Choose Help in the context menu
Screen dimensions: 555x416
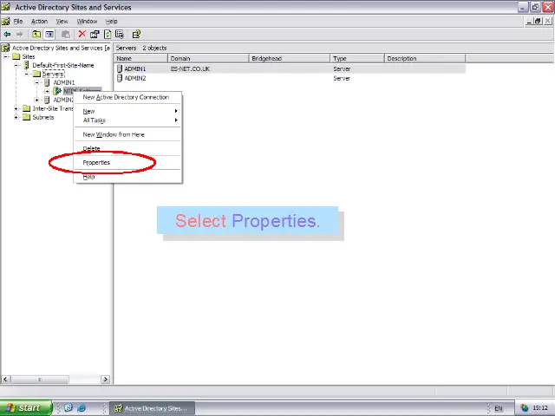tap(127, 177)
